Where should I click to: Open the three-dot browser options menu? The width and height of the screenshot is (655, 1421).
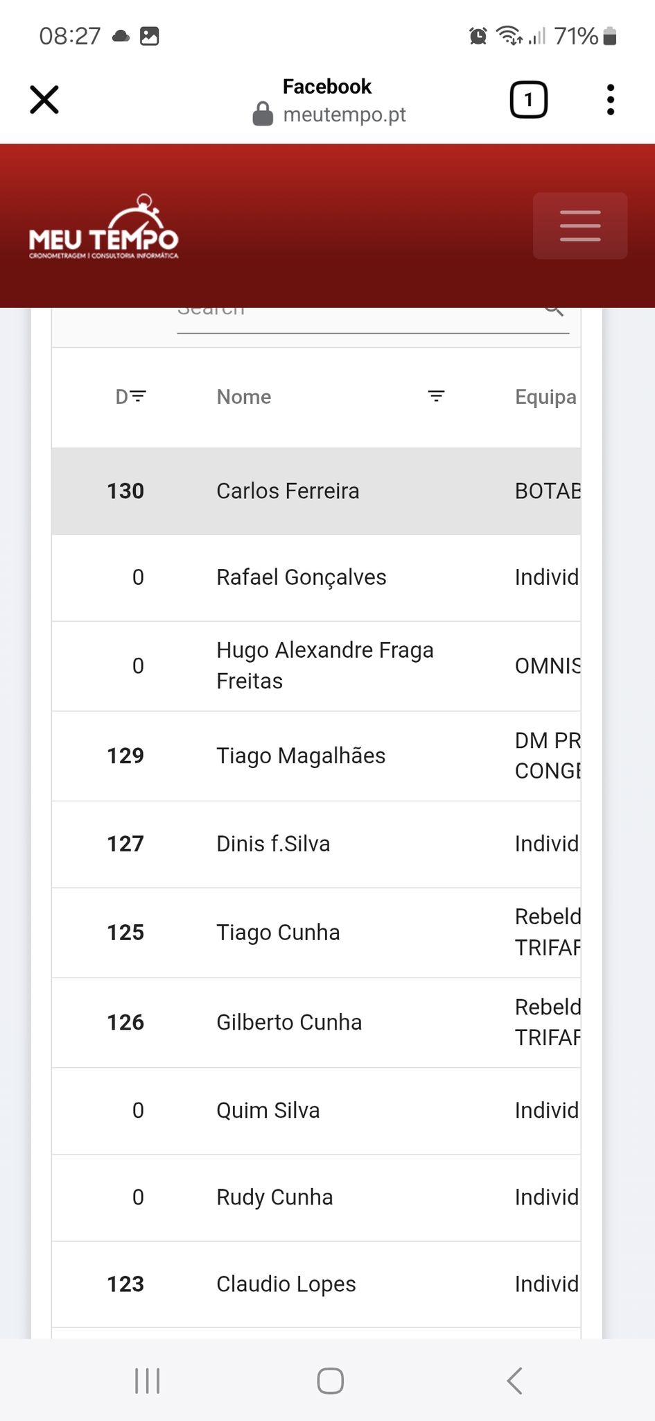coord(610,100)
